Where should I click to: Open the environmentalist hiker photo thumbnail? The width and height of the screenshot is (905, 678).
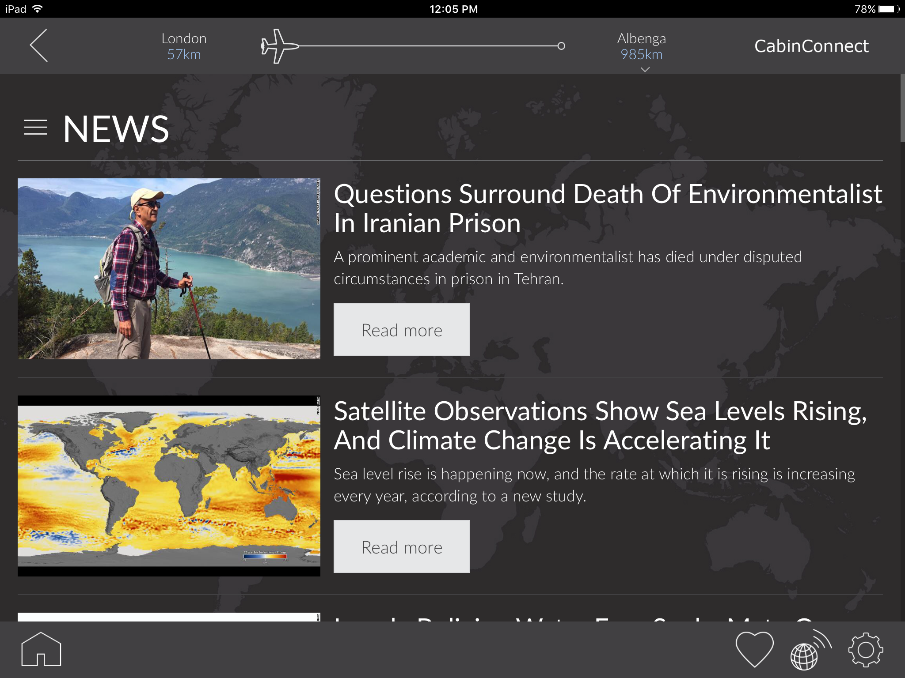[169, 268]
